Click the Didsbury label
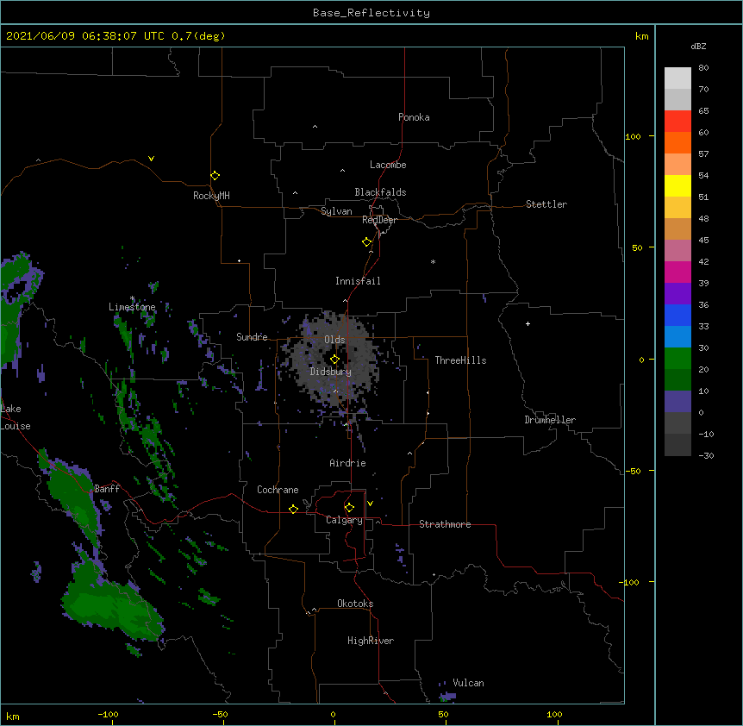The width and height of the screenshot is (743, 726). (331, 372)
